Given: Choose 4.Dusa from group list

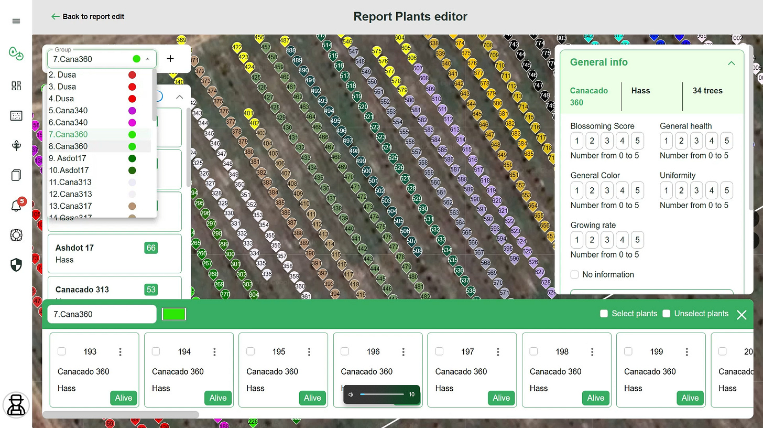Looking at the screenshot, I should click(x=100, y=99).
